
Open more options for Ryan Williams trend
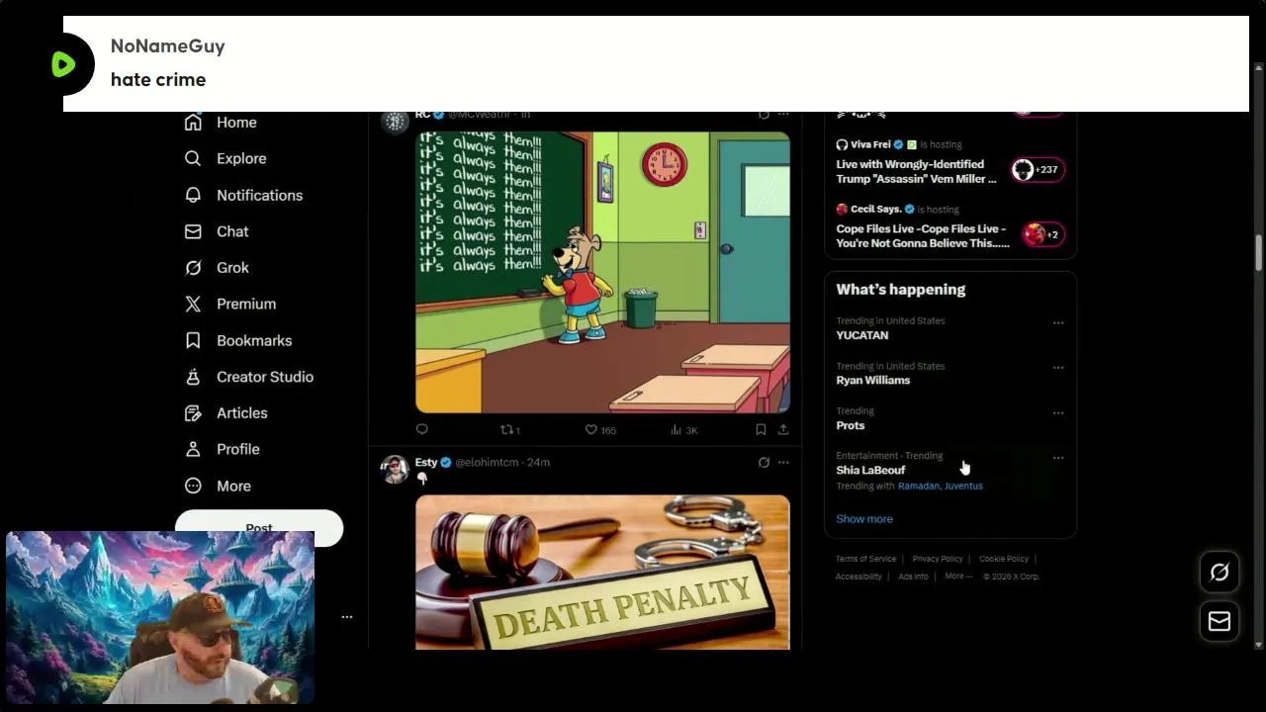[x=1058, y=368]
